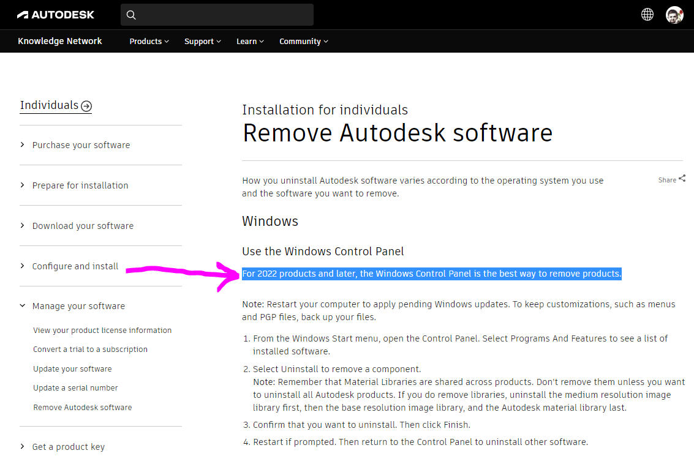The height and width of the screenshot is (456, 694).
Task: Open your user profile avatar
Action: coord(674,15)
